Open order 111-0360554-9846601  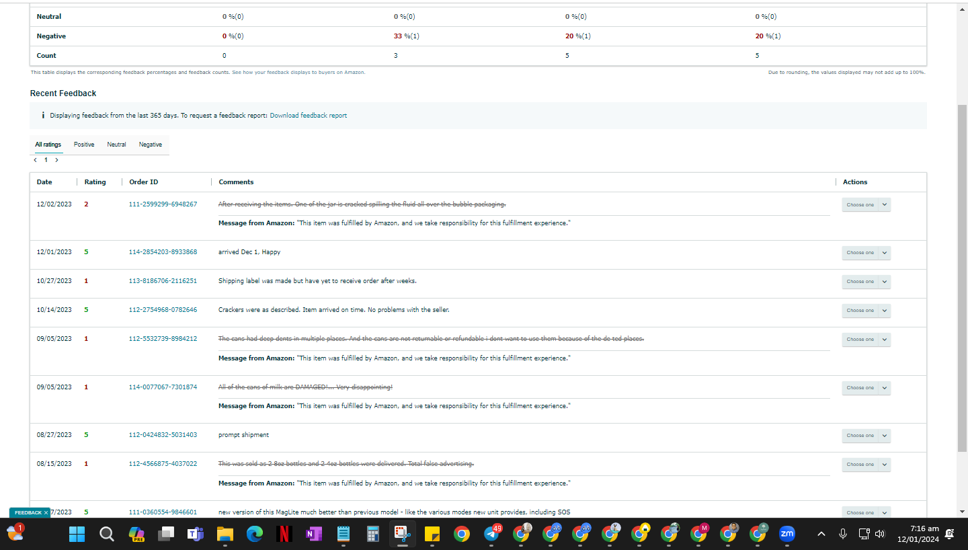point(163,512)
